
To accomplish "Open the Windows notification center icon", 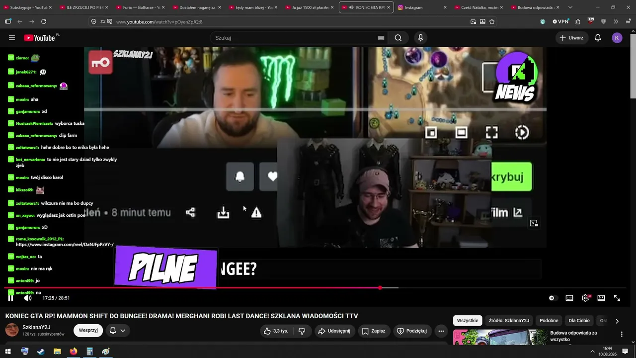I will pos(626,352).
